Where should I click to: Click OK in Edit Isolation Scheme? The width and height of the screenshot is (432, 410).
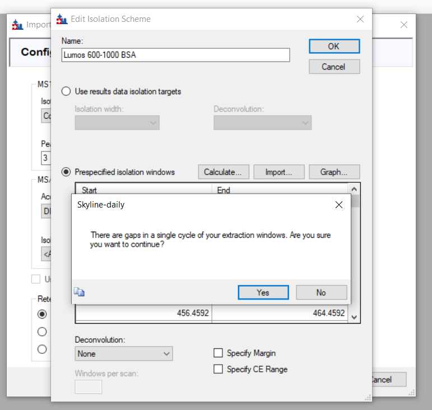334,47
